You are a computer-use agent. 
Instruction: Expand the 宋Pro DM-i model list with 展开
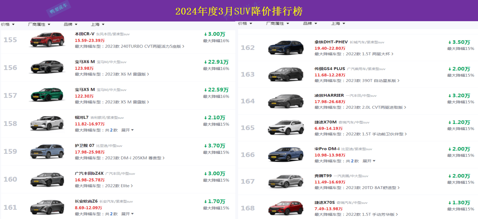point(369,161)
